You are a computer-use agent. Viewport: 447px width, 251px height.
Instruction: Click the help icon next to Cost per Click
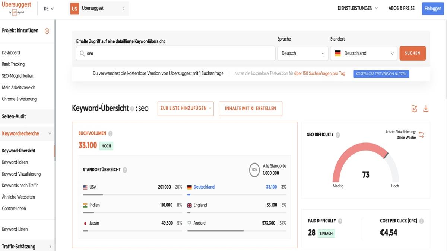point(421,221)
